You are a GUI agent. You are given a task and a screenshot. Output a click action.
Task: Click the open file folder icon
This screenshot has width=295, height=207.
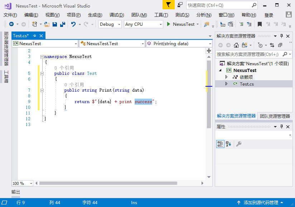(x=47, y=24)
